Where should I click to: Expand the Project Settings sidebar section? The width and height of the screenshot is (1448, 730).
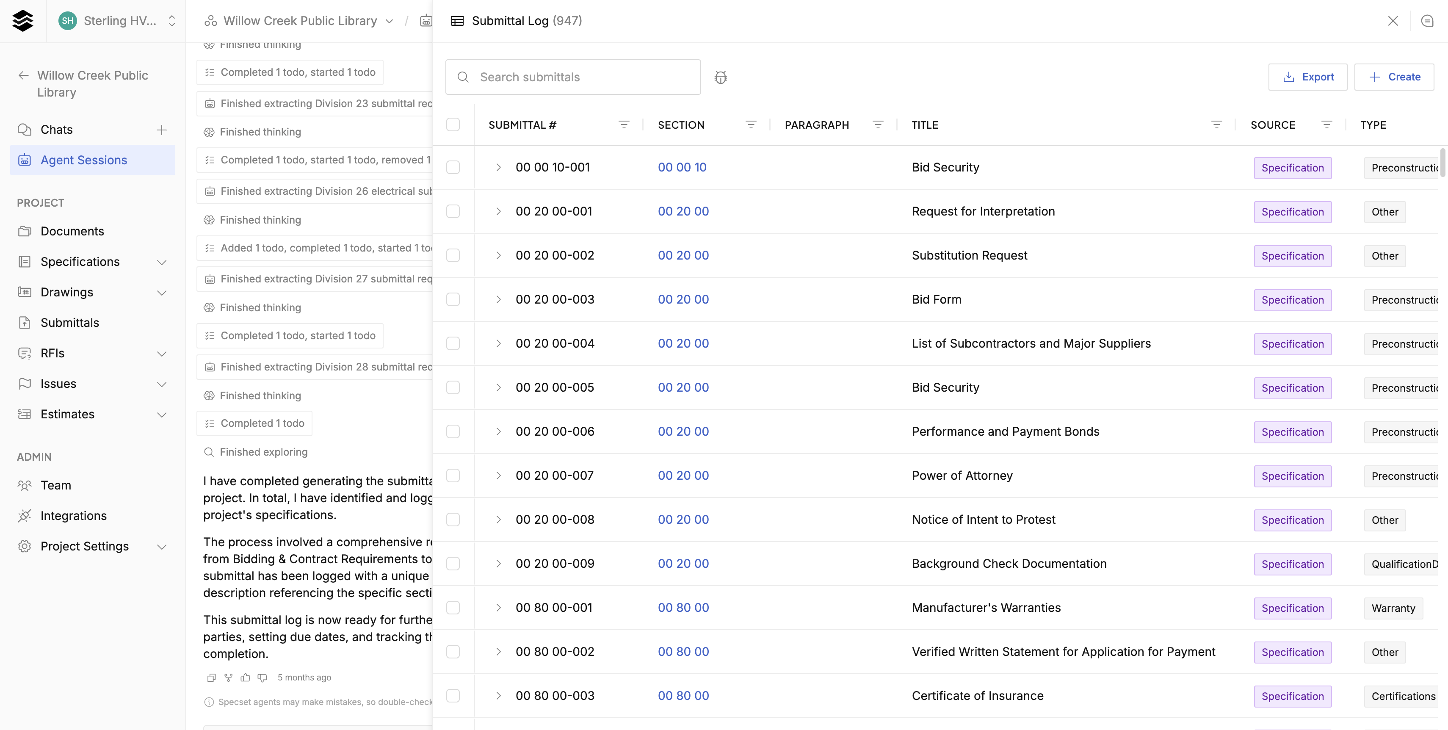coord(161,547)
